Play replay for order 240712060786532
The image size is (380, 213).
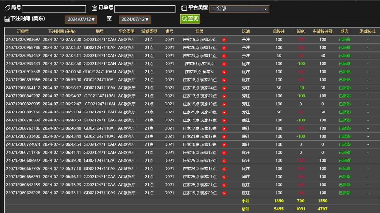click(x=224, y=120)
